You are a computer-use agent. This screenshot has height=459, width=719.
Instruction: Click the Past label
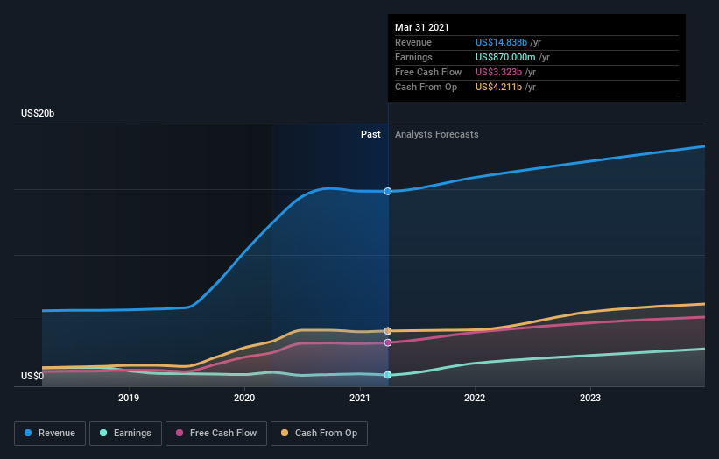coord(370,134)
